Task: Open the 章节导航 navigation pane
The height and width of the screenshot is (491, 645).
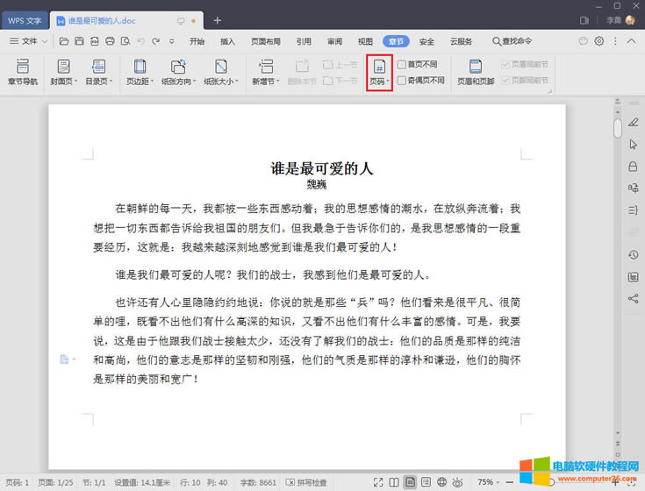Action: coord(23,72)
